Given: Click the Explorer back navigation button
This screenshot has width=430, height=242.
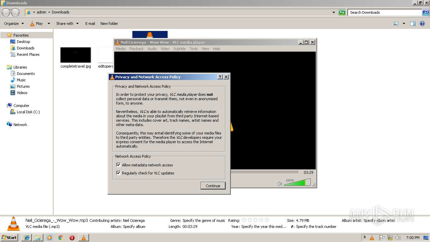Looking at the screenshot, I should 6,12.
